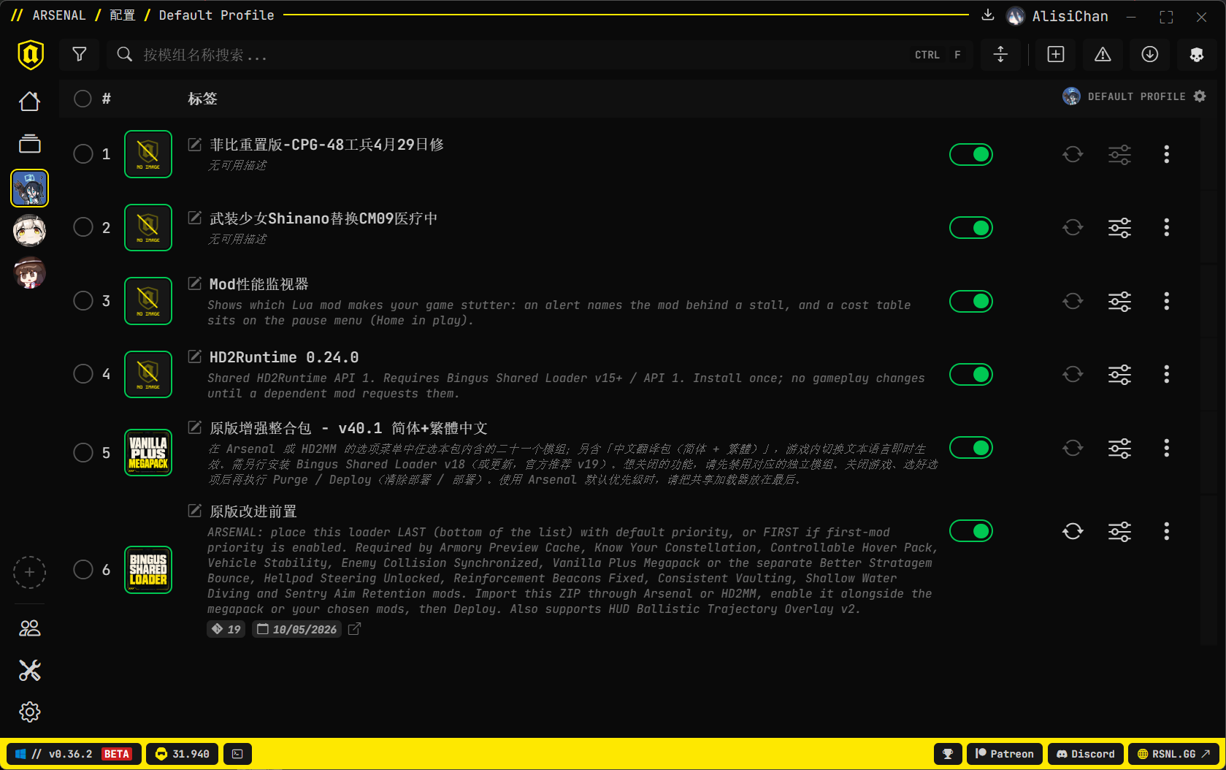This screenshot has width=1226, height=770.
Task: Click 配置 in the breadcrumb
Action: point(122,15)
